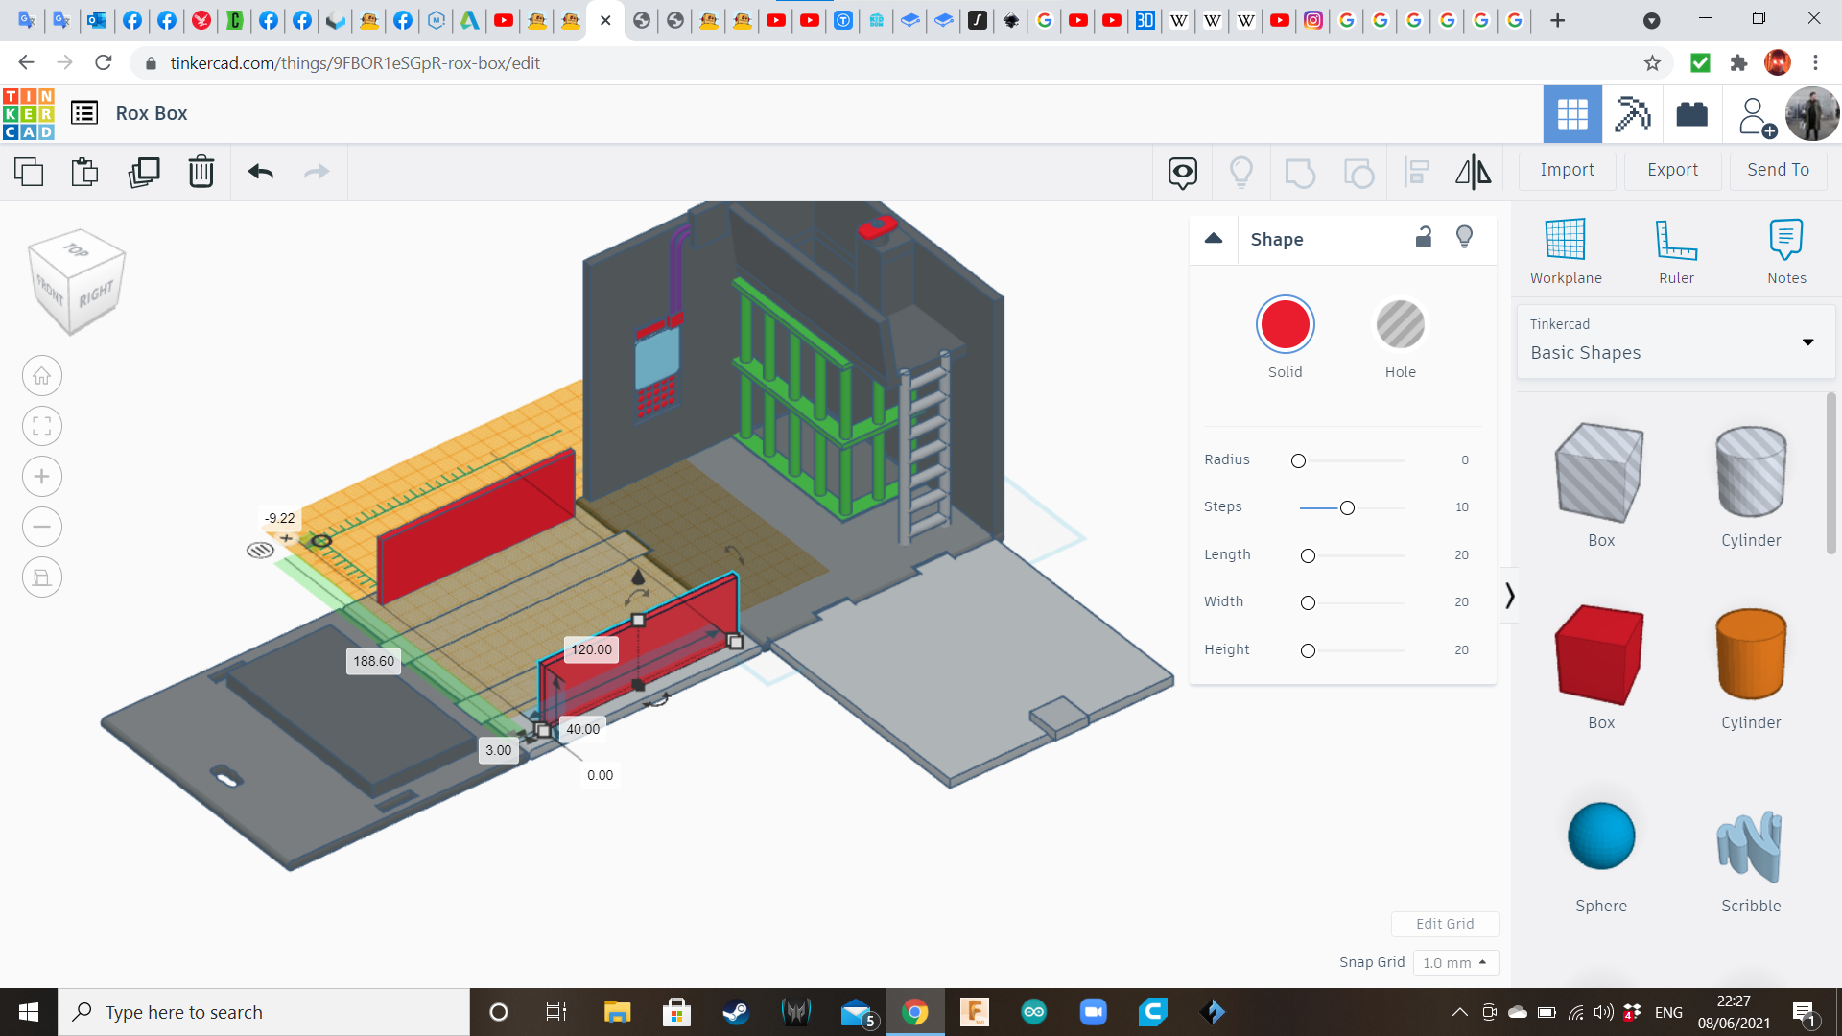Zoom in with the plus button
Screen dimensions: 1842x1036
[42, 477]
